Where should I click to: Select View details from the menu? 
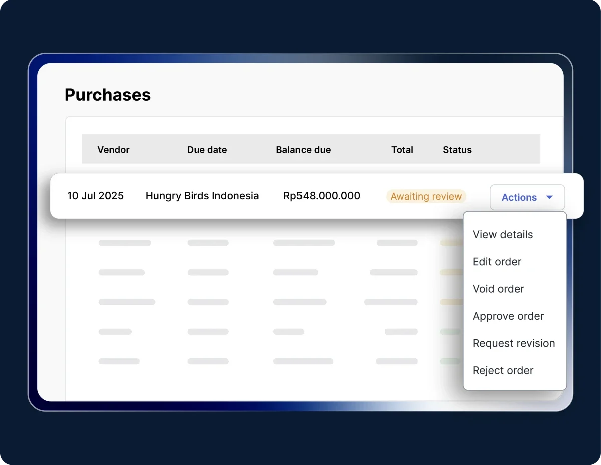click(503, 235)
